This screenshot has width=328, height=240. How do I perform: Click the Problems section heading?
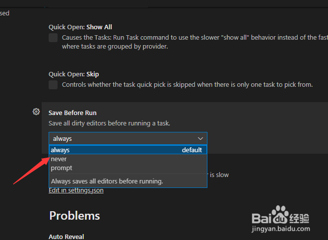pyautogui.click(x=74, y=216)
